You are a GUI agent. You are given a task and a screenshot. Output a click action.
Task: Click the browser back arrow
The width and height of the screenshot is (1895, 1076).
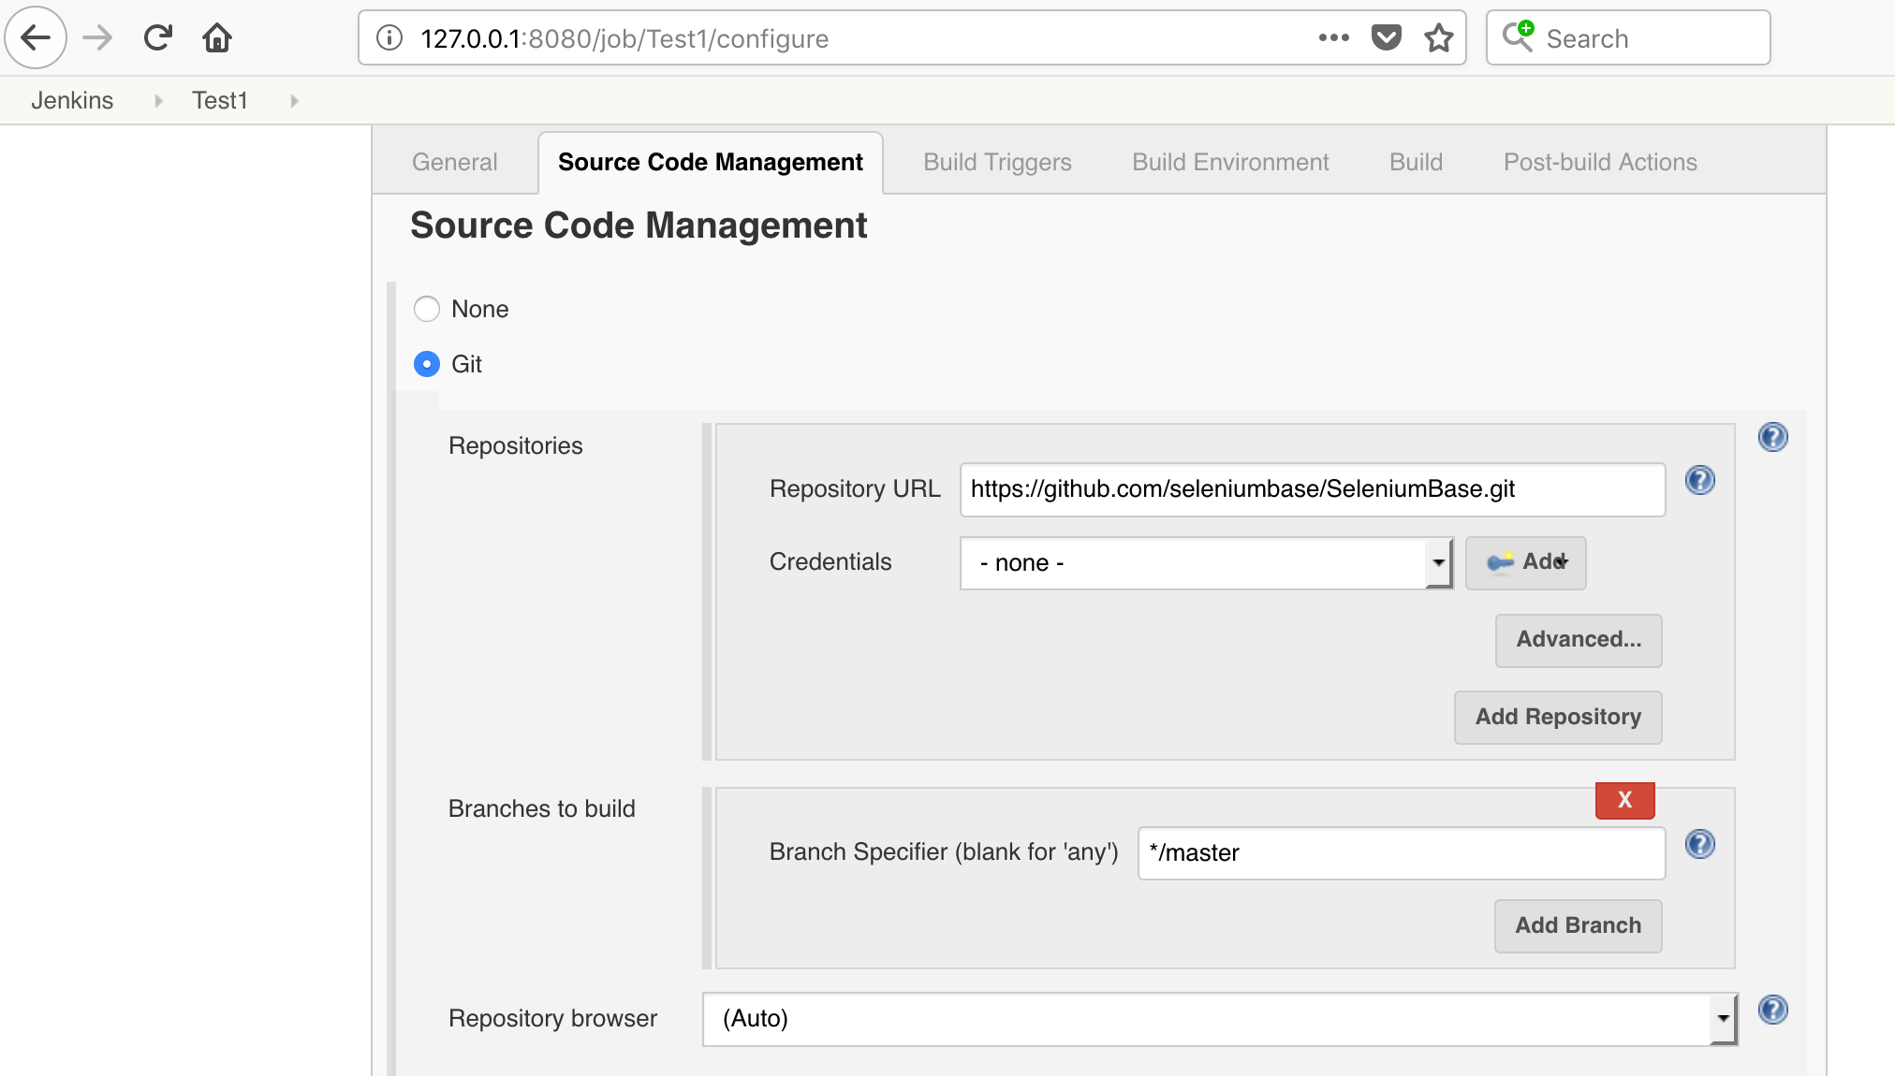click(x=36, y=38)
